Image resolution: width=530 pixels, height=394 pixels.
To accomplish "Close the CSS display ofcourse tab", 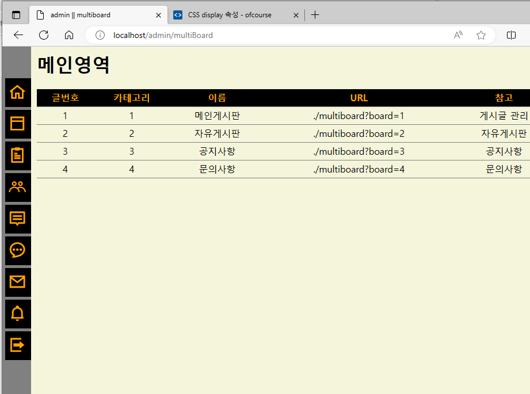I will pyautogui.click(x=296, y=15).
